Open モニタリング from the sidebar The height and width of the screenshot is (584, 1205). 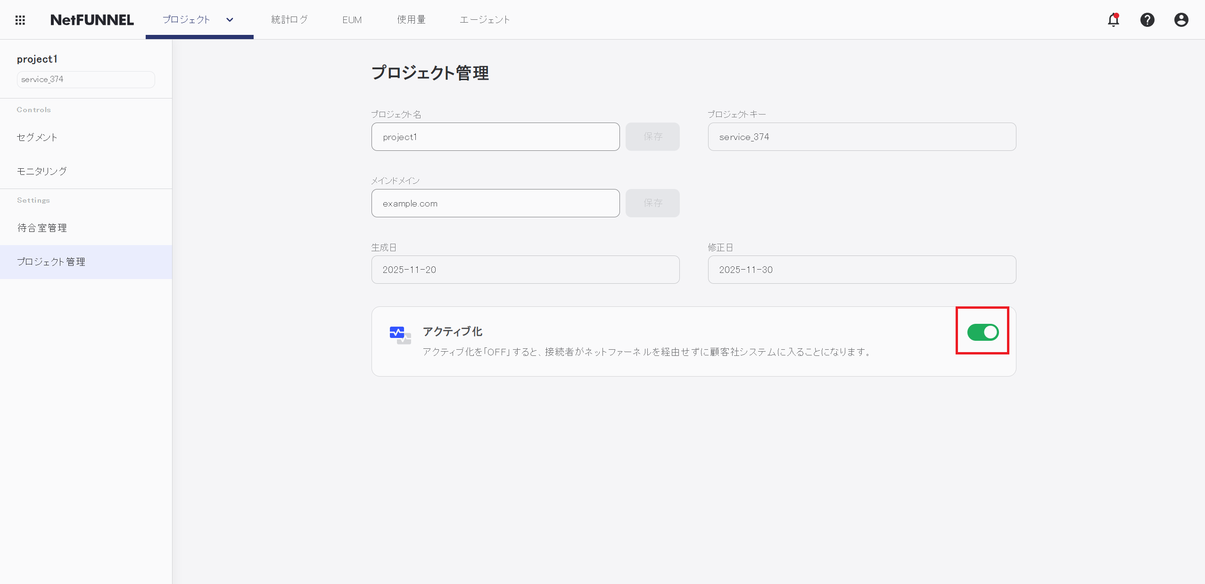point(42,171)
